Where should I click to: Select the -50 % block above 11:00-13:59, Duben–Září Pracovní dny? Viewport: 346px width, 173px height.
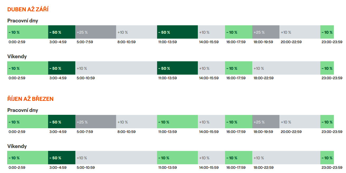pos(177,32)
